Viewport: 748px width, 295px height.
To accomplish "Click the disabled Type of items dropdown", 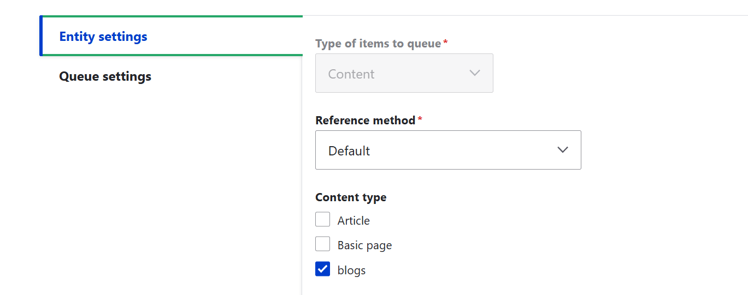I will click(x=404, y=73).
